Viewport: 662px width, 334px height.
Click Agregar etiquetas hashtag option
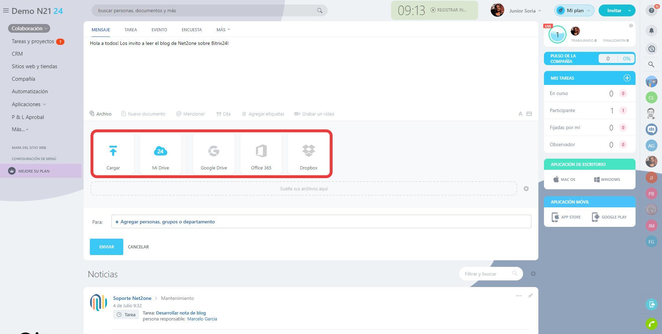coord(263,114)
